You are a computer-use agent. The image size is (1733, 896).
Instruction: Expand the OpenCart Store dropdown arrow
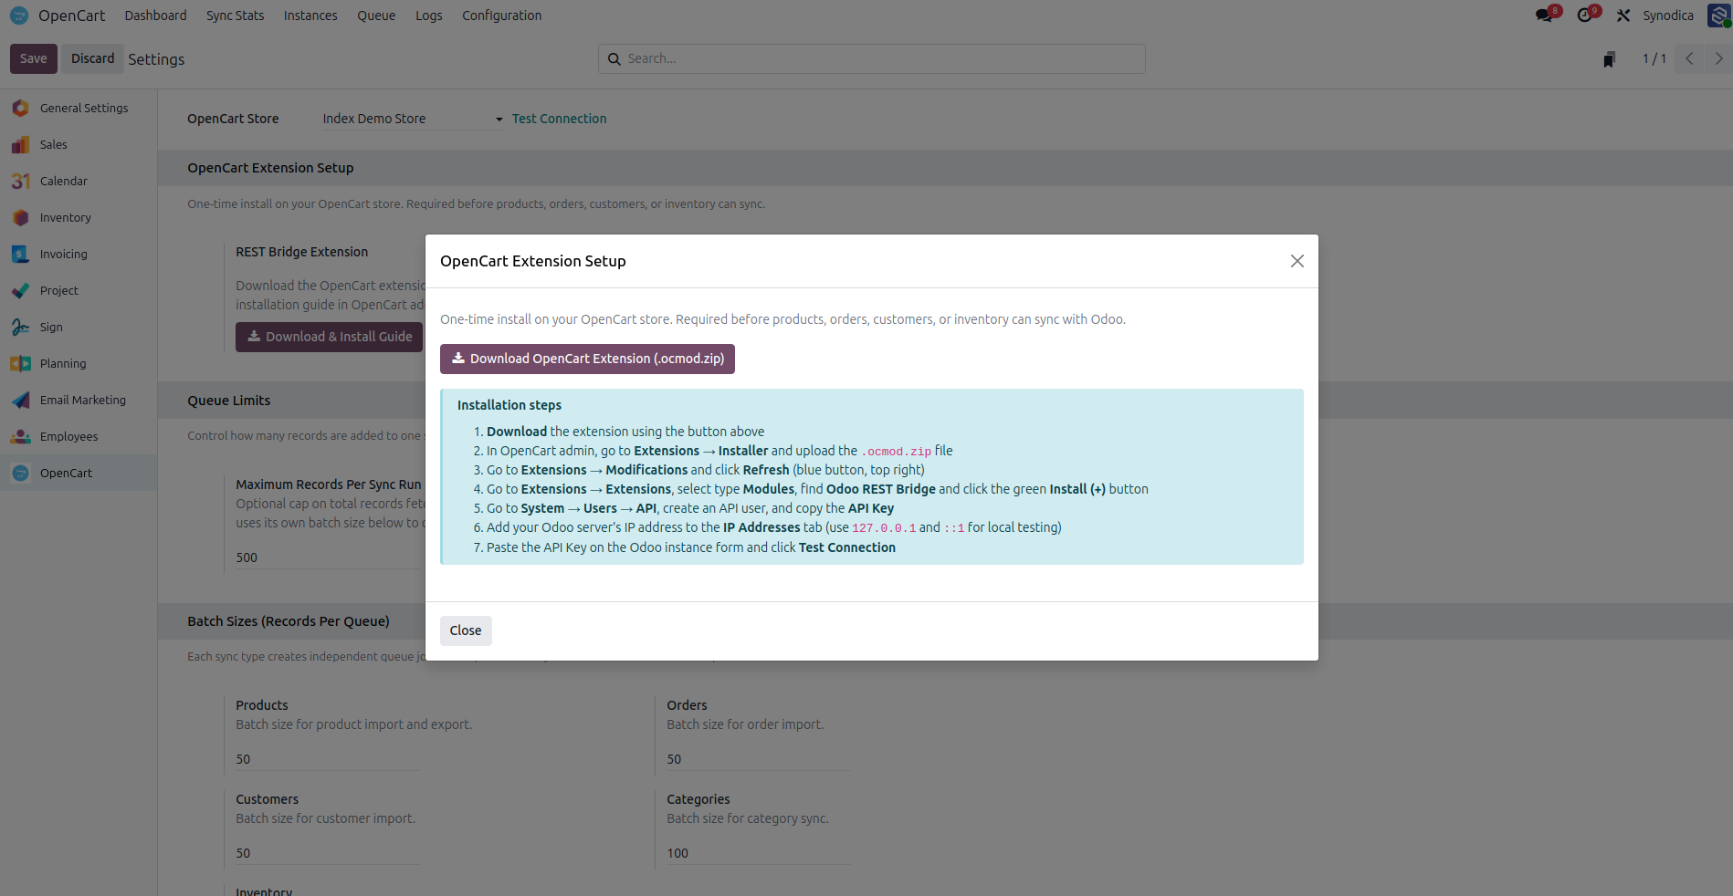pyautogui.click(x=499, y=120)
